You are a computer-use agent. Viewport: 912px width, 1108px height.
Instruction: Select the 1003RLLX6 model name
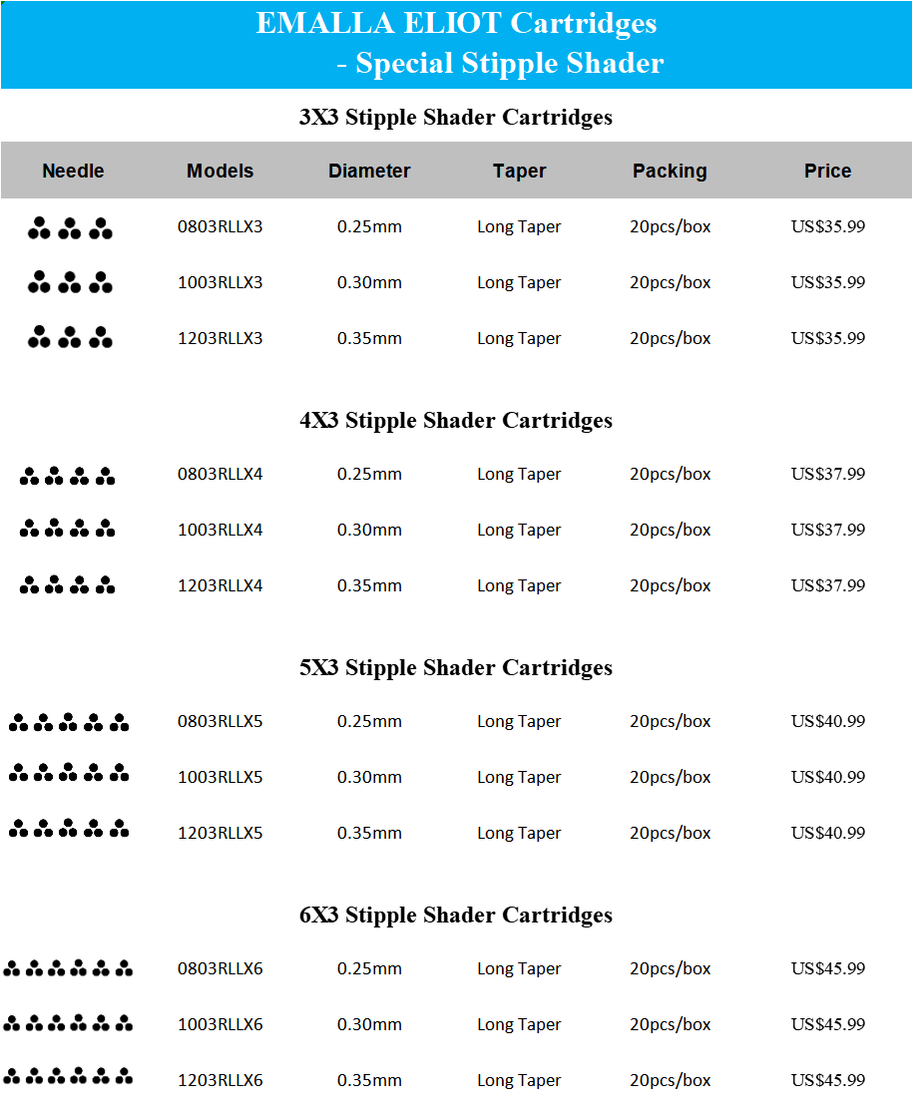pos(220,1024)
